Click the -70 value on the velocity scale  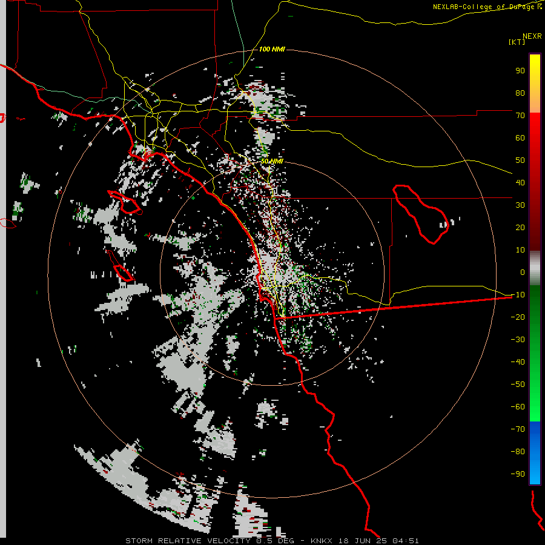pyautogui.click(x=518, y=429)
